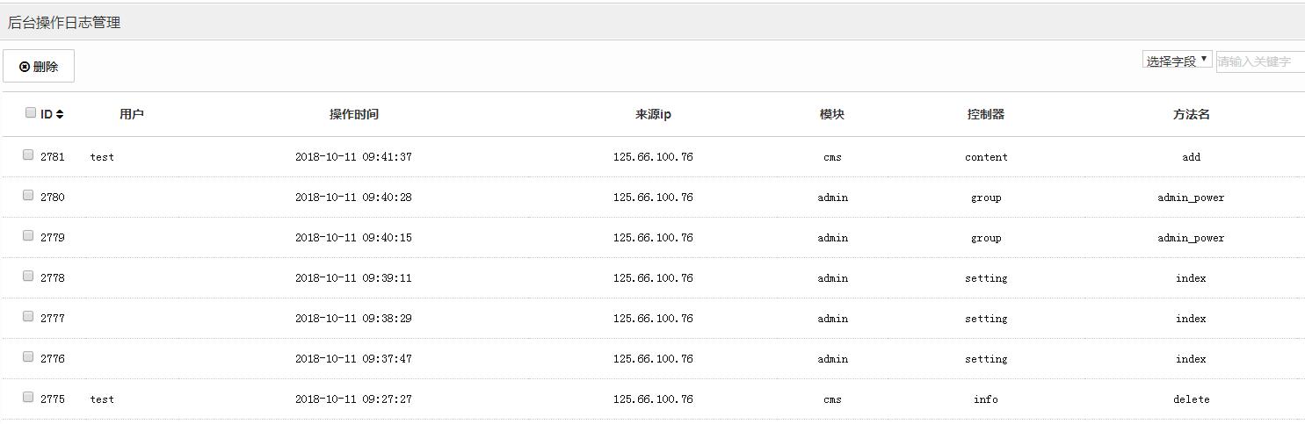Tick the checkbox for log 2778
The width and height of the screenshot is (1305, 424).
click(x=28, y=277)
